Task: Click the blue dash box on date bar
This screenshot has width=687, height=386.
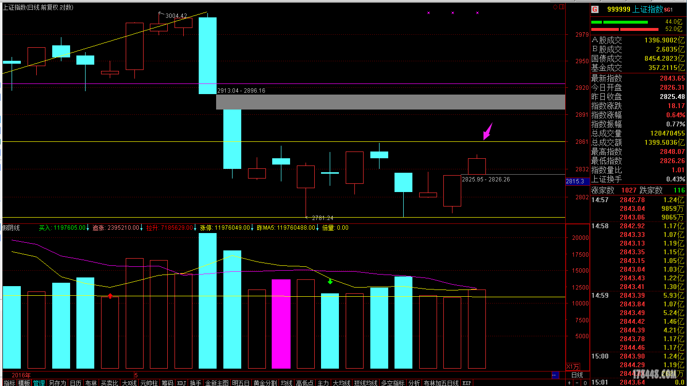Action: point(555,375)
